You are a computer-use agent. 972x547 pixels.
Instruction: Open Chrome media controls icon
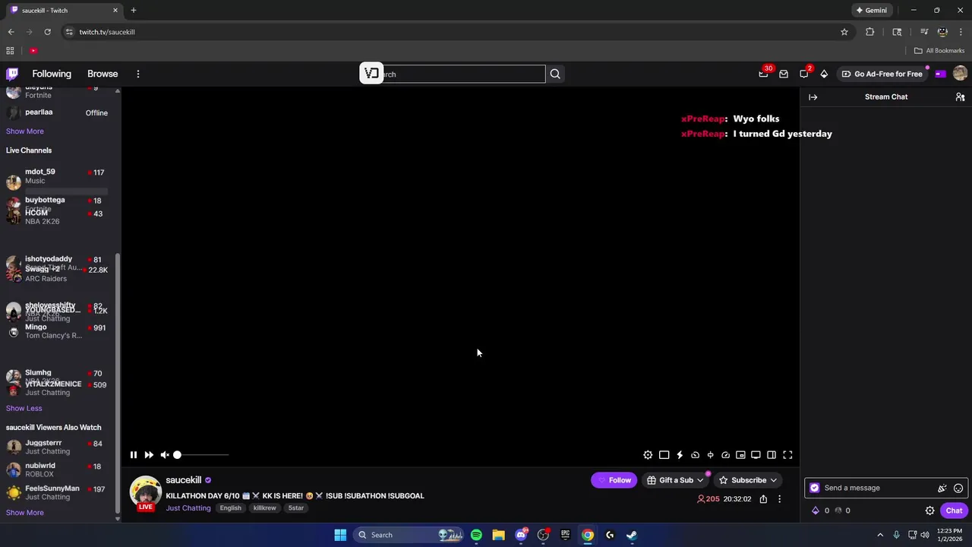(x=924, y=32)
